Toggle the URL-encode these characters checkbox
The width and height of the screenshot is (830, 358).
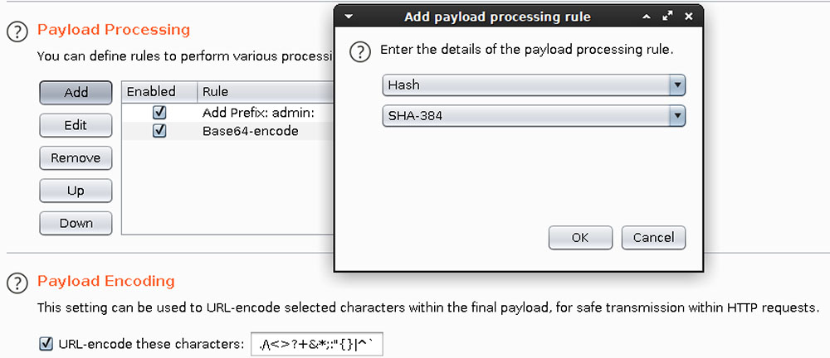(46, 344)
